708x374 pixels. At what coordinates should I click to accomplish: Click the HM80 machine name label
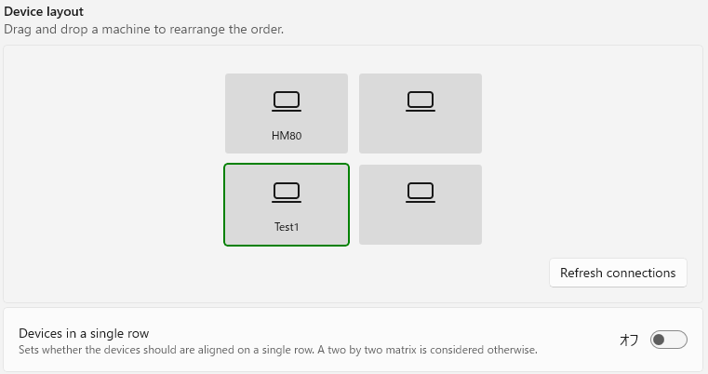tap(287, 136)
